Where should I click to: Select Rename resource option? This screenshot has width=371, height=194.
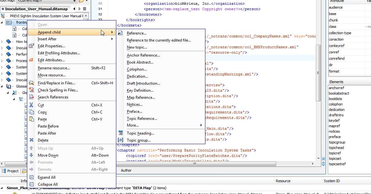(x=54, y=68)
